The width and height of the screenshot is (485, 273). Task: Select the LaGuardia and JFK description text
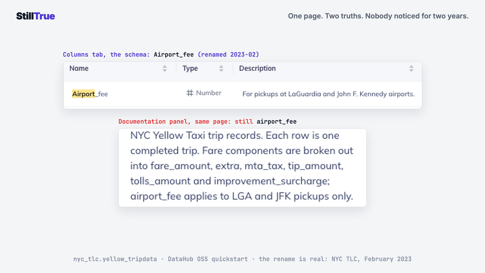[x=328, y=94]
